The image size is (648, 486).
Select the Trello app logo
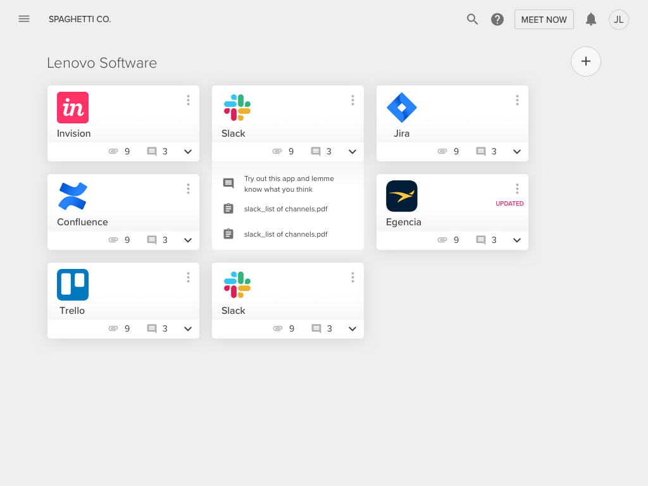(x=73, y=285)
